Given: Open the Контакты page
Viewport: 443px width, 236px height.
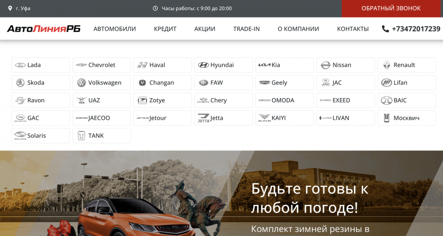Looking at the screenshot, I should click(x=353, y=29).
